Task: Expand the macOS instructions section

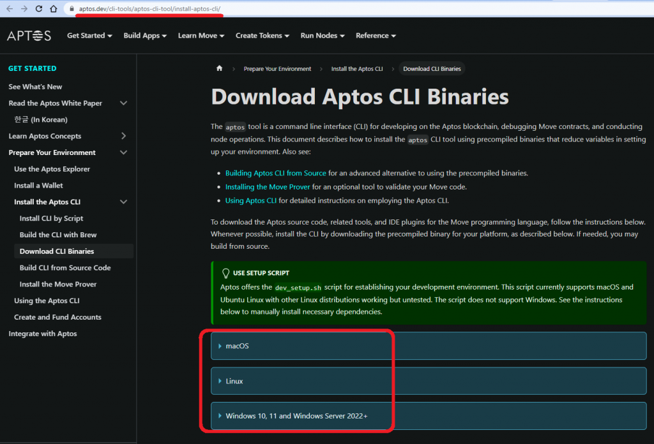Action: 237,346
